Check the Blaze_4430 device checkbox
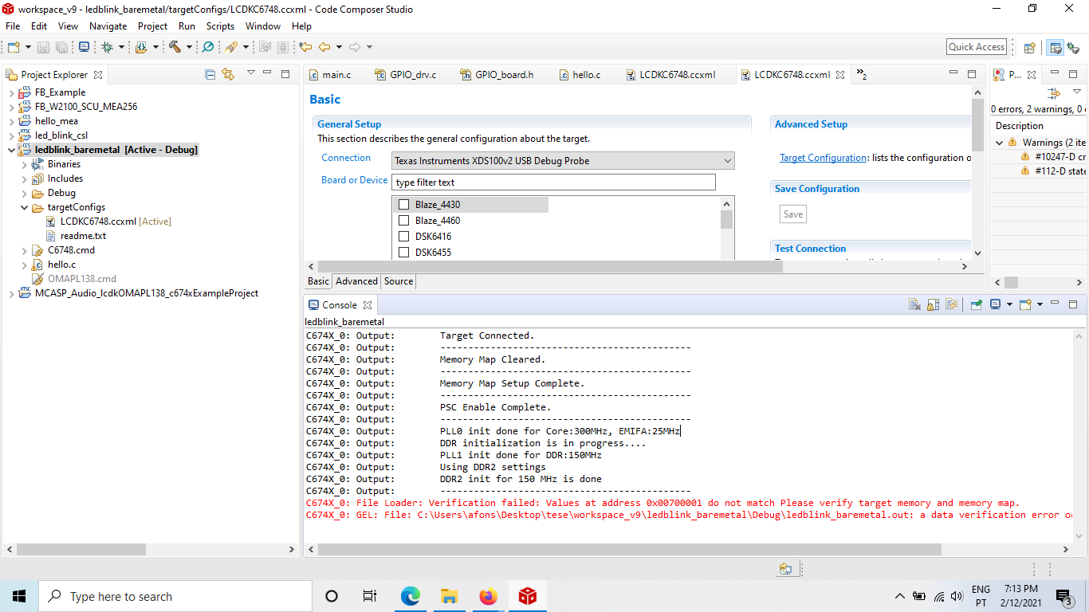The width and height of the screenshot is (1089, 612). click(403, 205)
